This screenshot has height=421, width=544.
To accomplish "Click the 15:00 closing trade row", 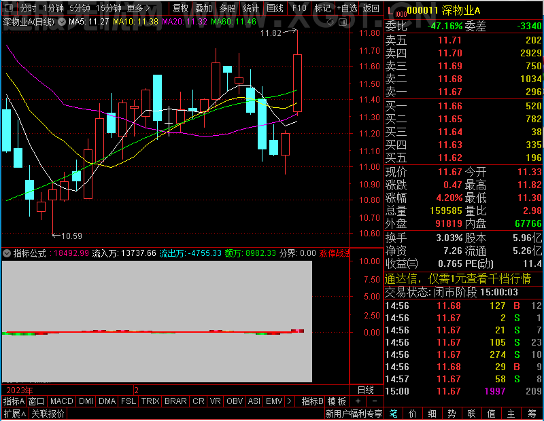I will point(464,391).
